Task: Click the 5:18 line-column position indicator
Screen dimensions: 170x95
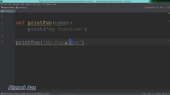Action: tap(149, 94)
